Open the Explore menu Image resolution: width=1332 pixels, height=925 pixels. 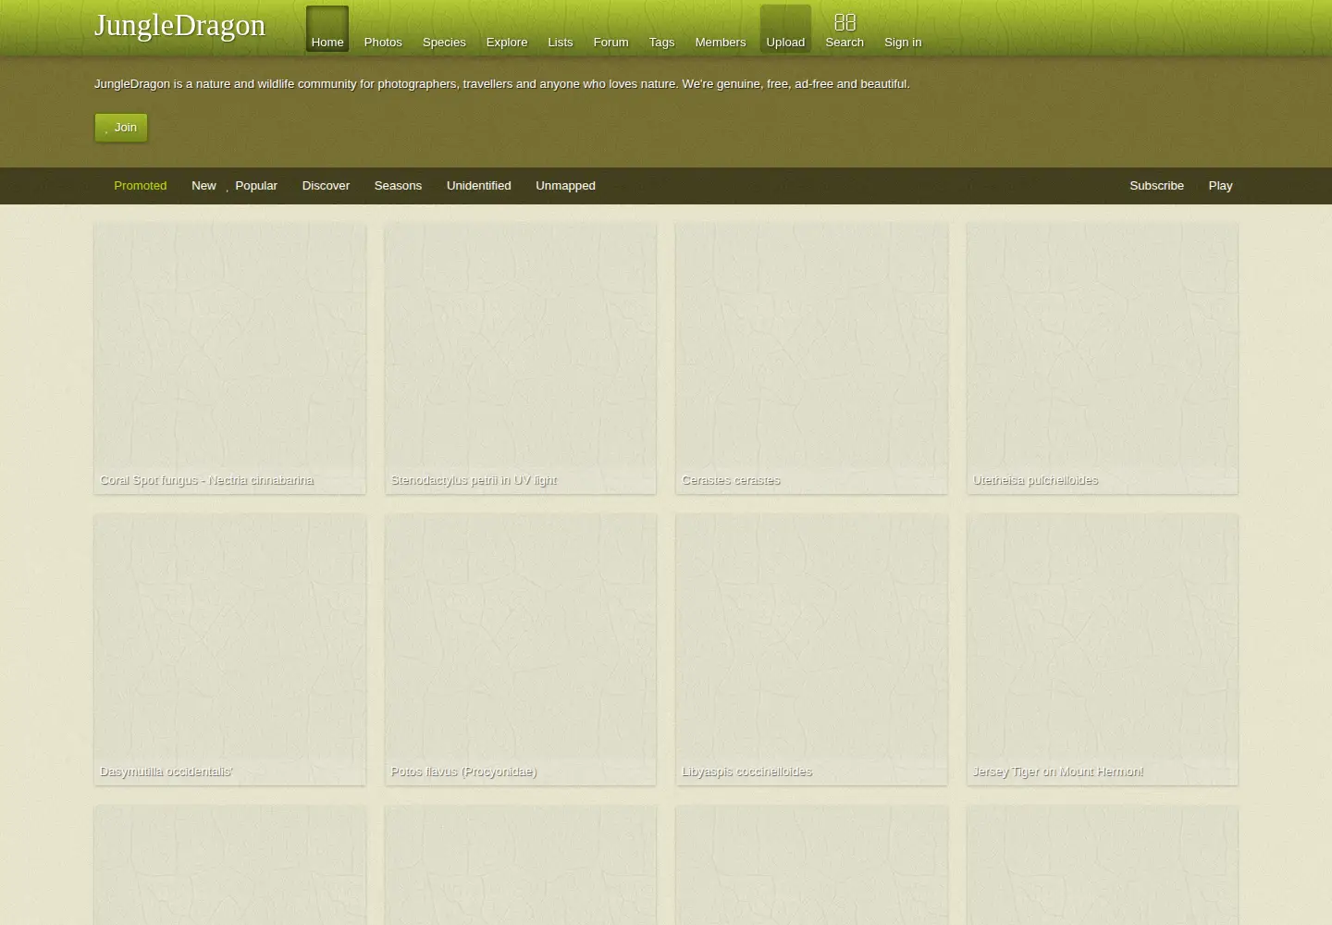pyautogui.click(x=507, y=43)
